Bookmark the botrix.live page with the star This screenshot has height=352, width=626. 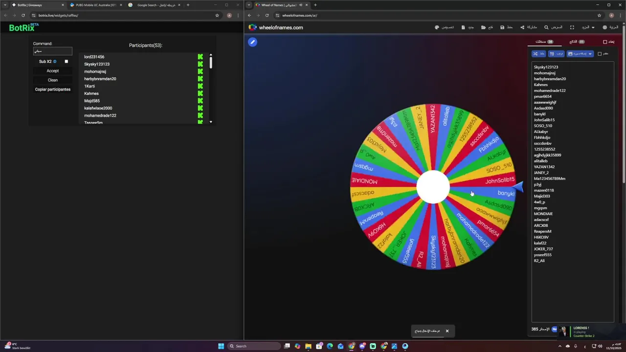click(217, 15)
